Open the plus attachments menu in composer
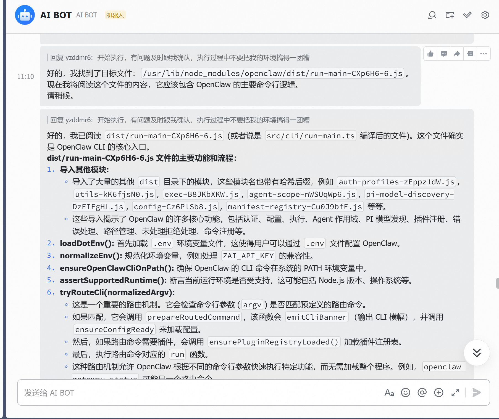 (x=439, y=393)
